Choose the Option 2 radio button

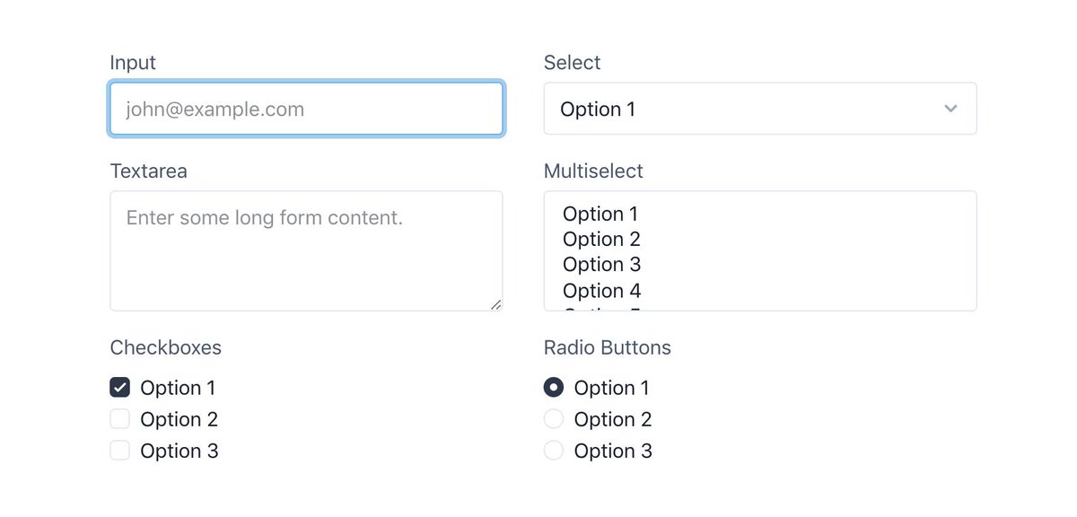(554, 419)
